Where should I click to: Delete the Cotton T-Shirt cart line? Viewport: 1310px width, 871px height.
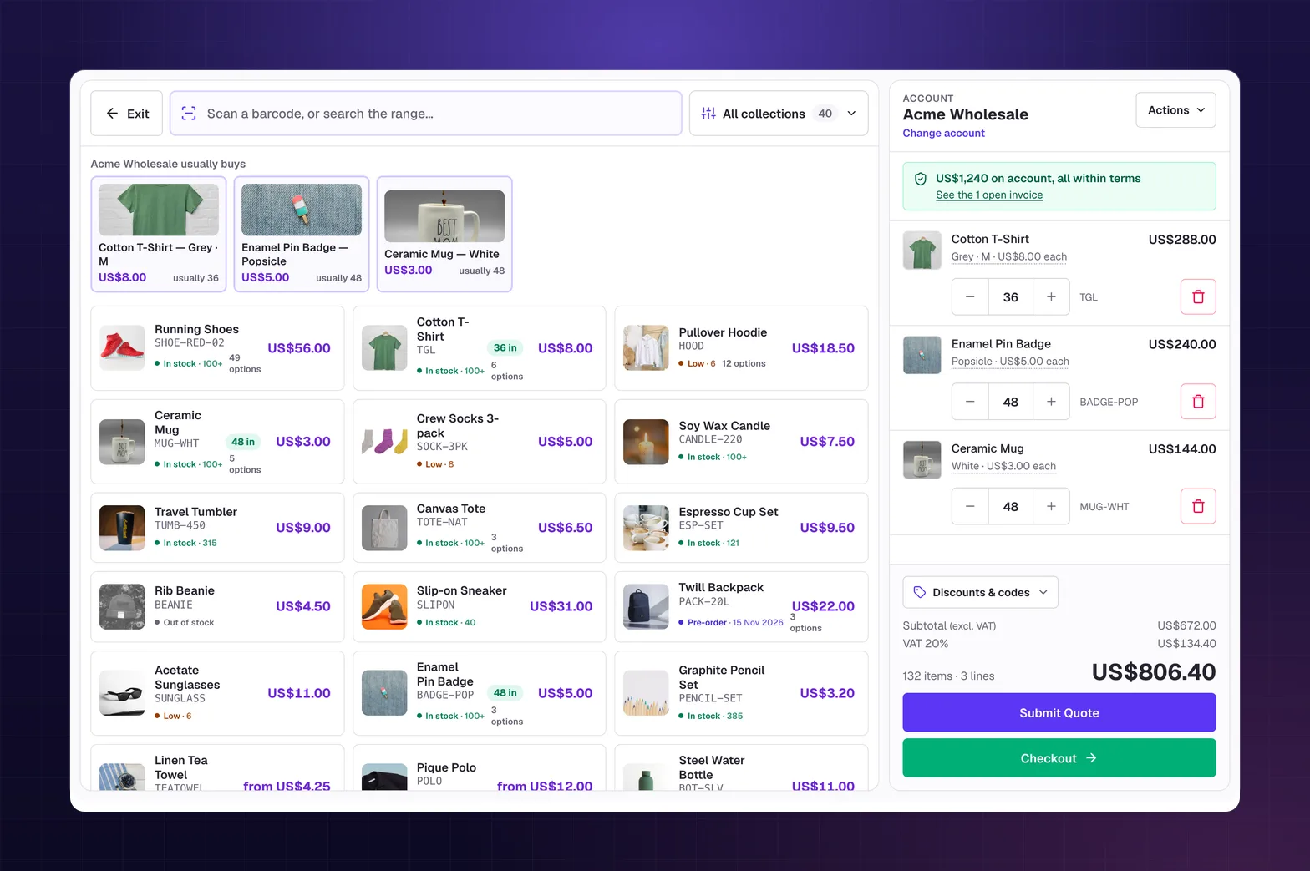pos(1198,296)
